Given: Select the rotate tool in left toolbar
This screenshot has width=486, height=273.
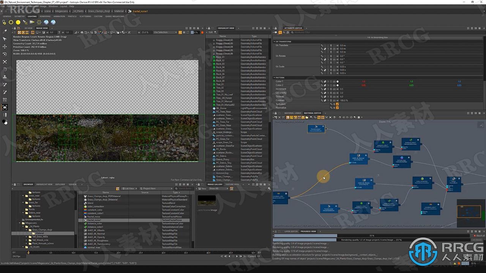Looking at the screenshot, I should (5, 54).
